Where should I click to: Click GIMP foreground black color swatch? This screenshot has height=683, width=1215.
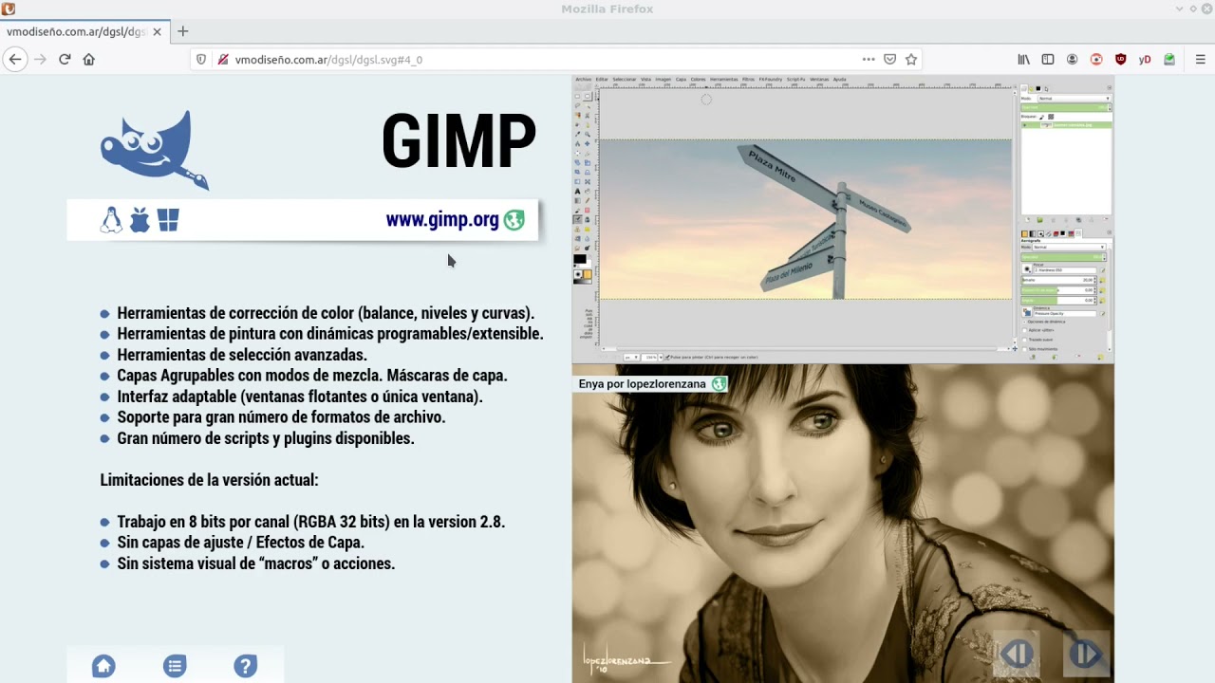(x=579, y=259)
